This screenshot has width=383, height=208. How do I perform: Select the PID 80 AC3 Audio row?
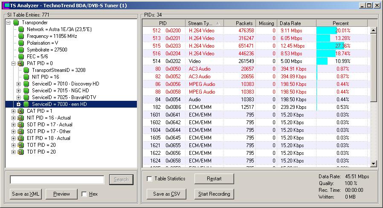[x=255, y=69]
